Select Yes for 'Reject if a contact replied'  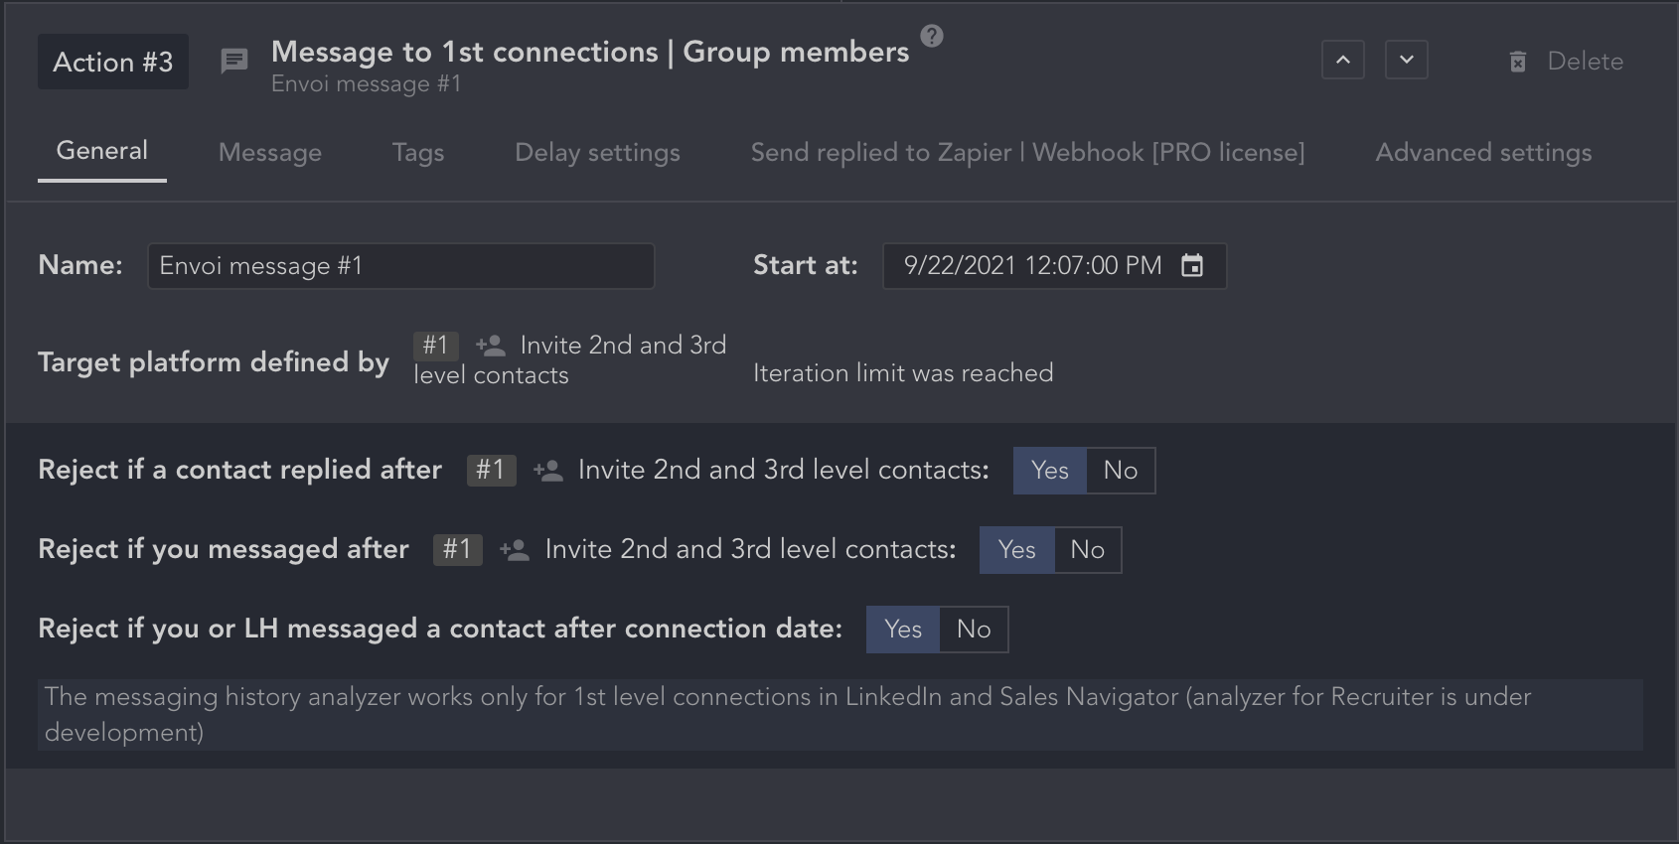[x=1050, y=470]
